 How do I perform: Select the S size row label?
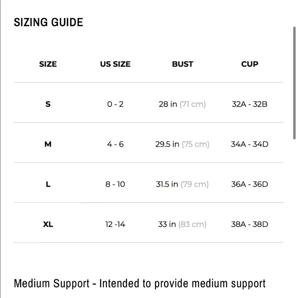click(x=48, y=104)
